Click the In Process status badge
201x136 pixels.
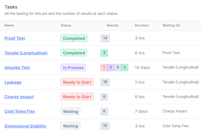73,67
